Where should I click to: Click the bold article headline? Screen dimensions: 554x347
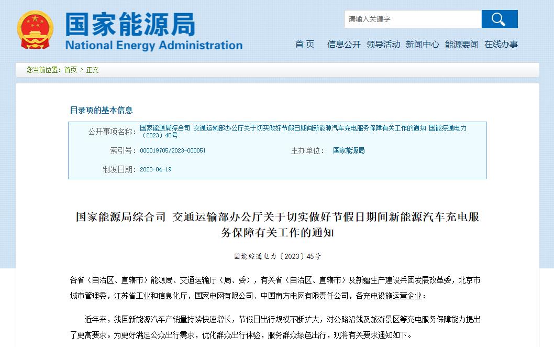(277, 224)
